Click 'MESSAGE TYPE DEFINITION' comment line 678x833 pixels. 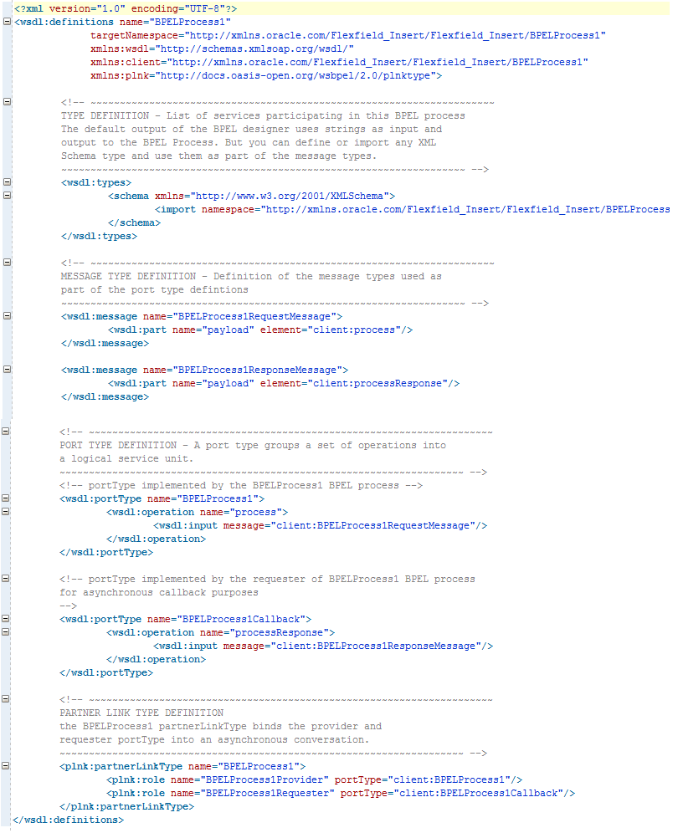pyautogui.click(x=251, y=276)
